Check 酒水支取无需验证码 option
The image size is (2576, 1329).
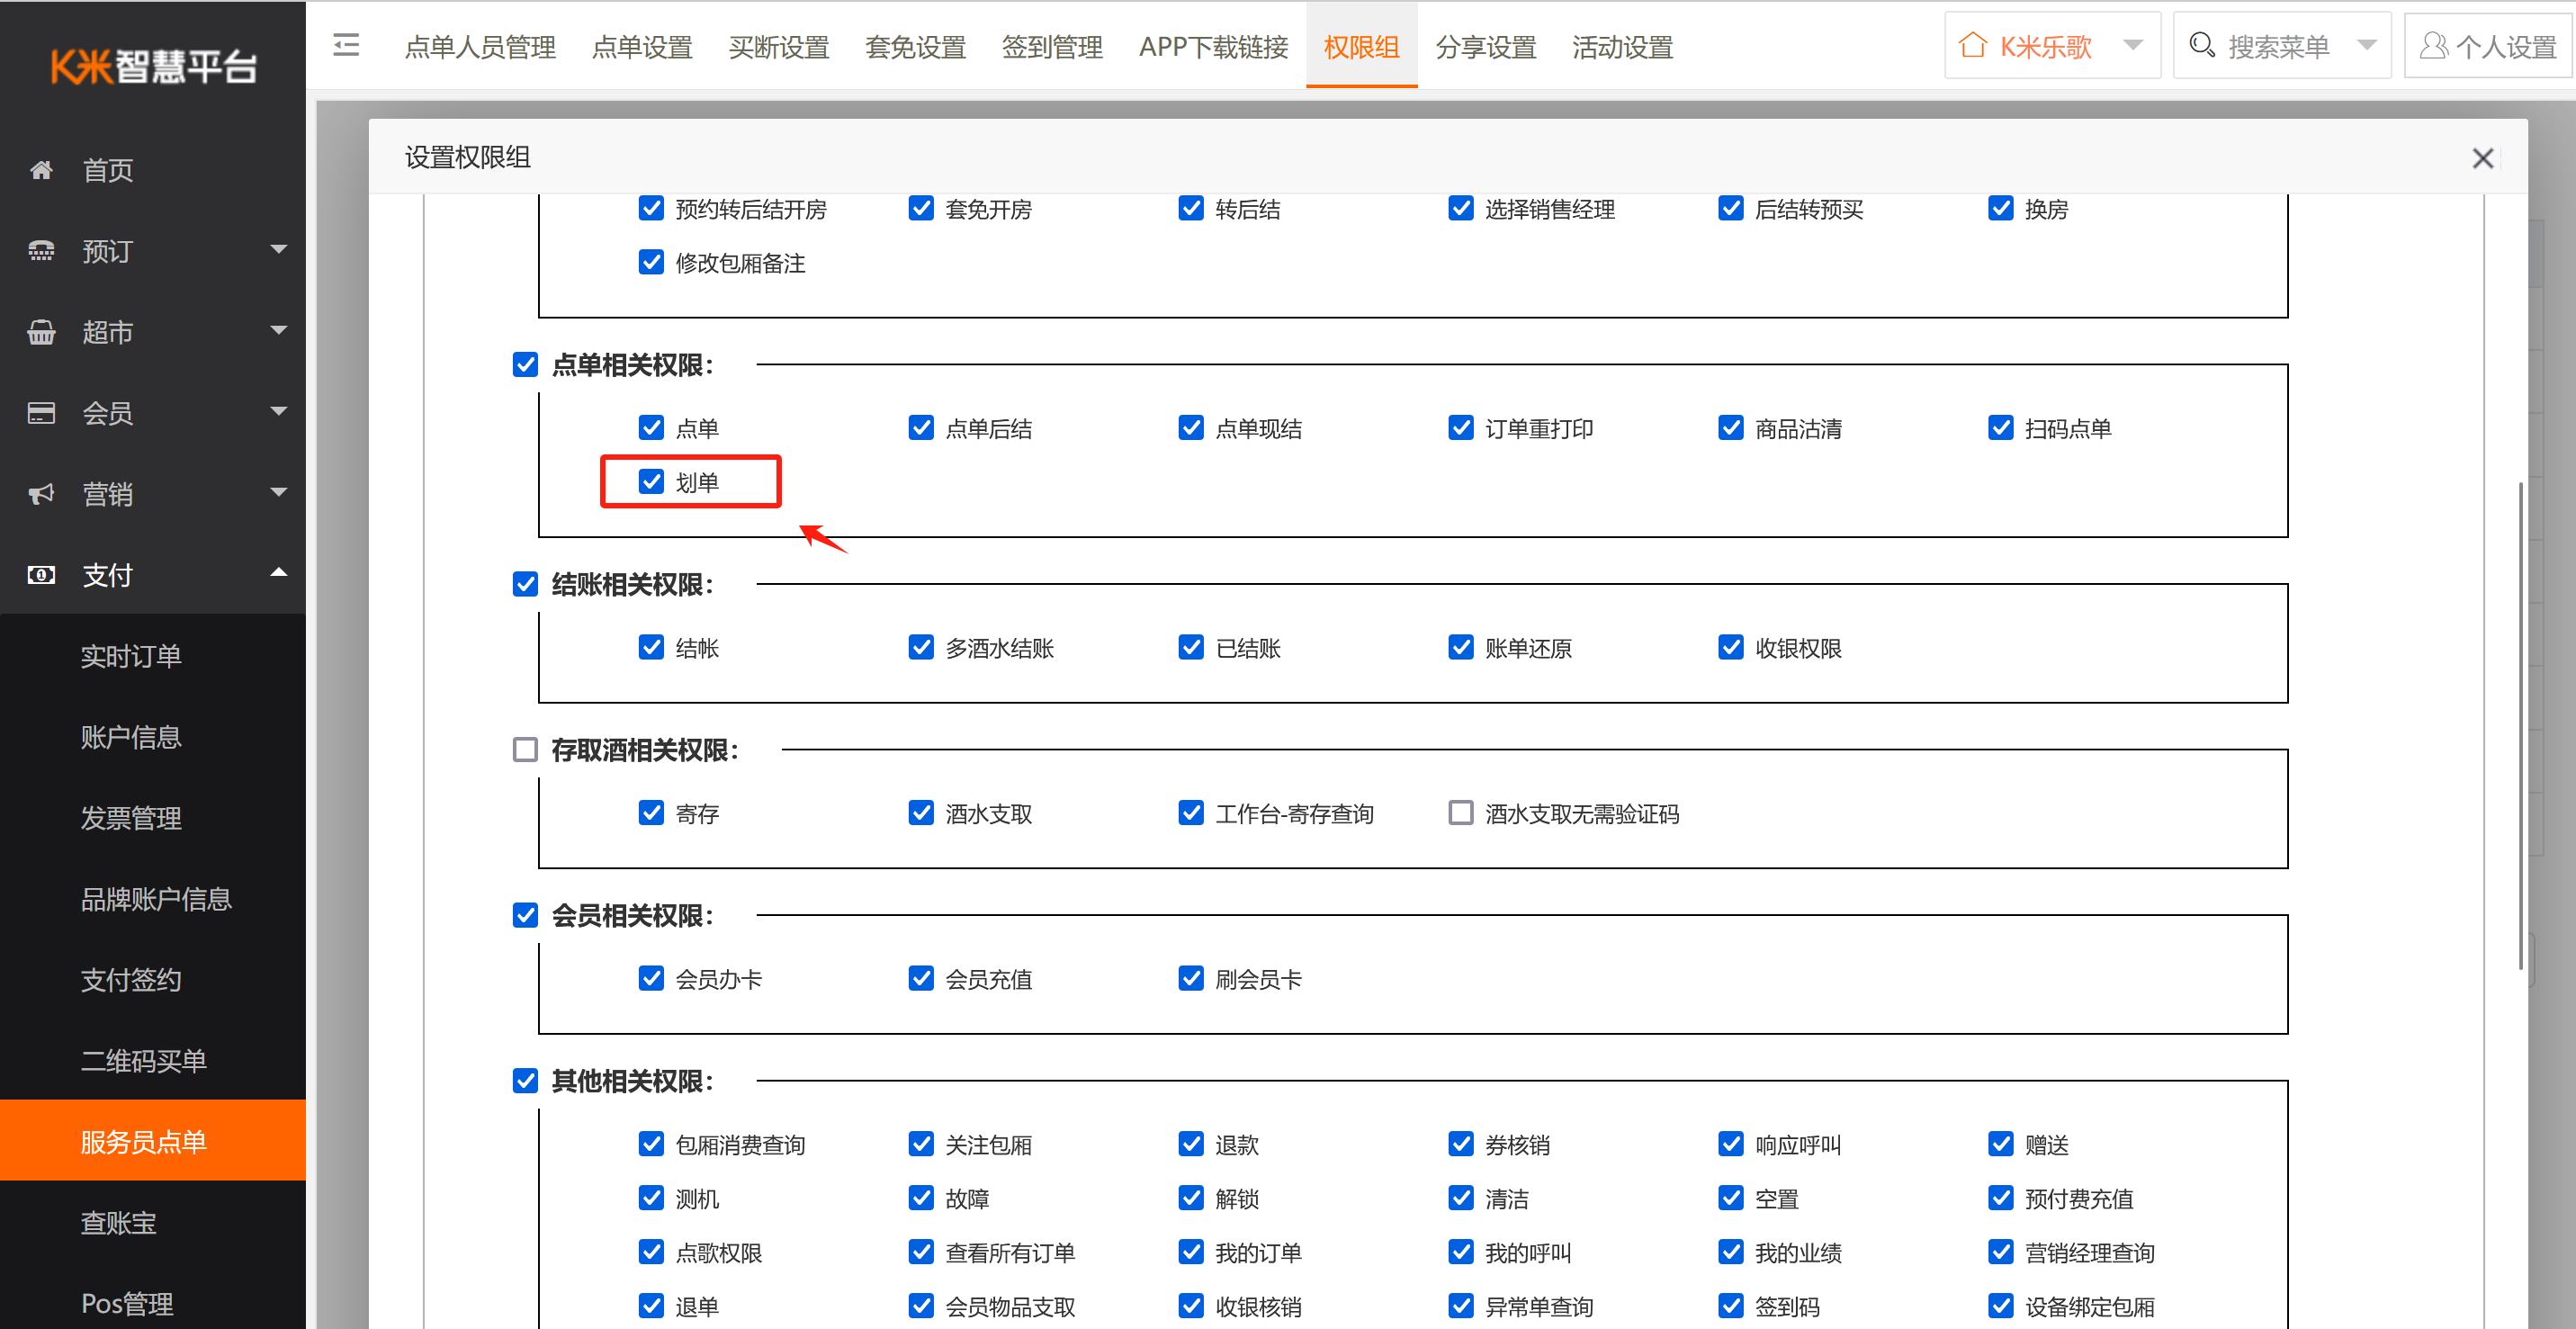(x=1461, y=813)
